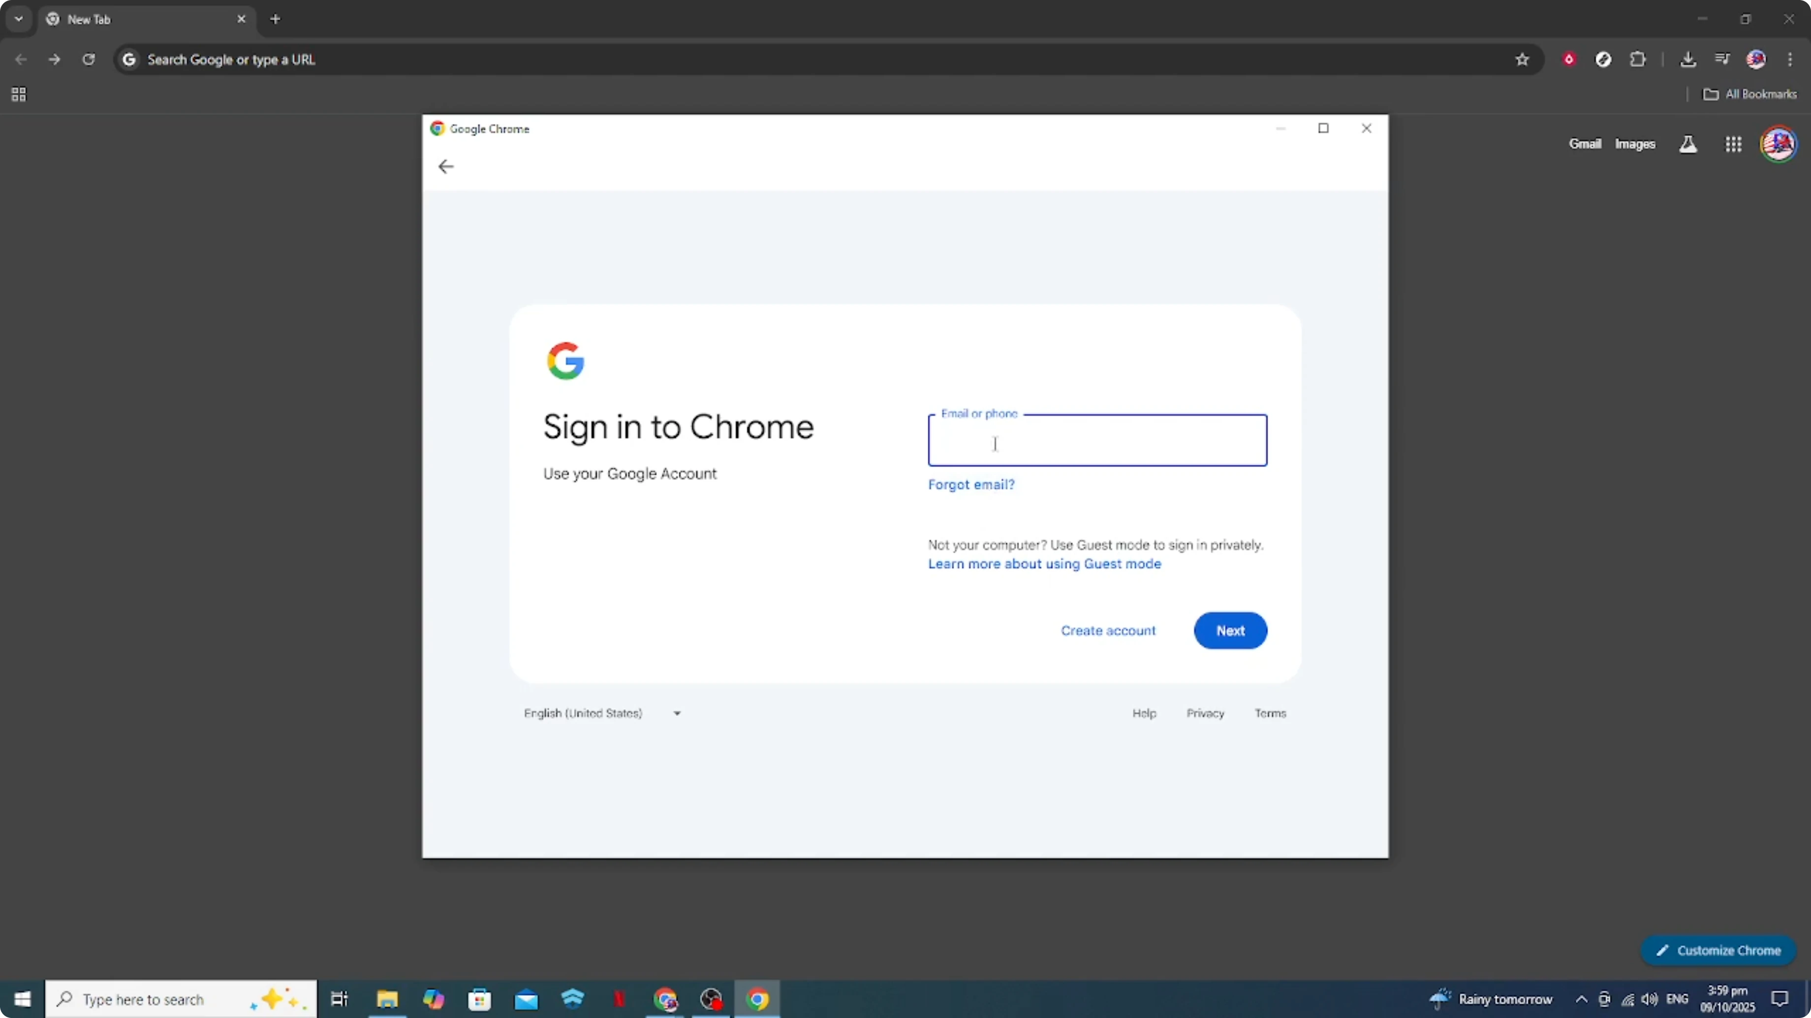This screenshot has height=1018, width=1811.
Task: Open the Rainy tomorrow weather widget
Action: tap(1491, 999)
